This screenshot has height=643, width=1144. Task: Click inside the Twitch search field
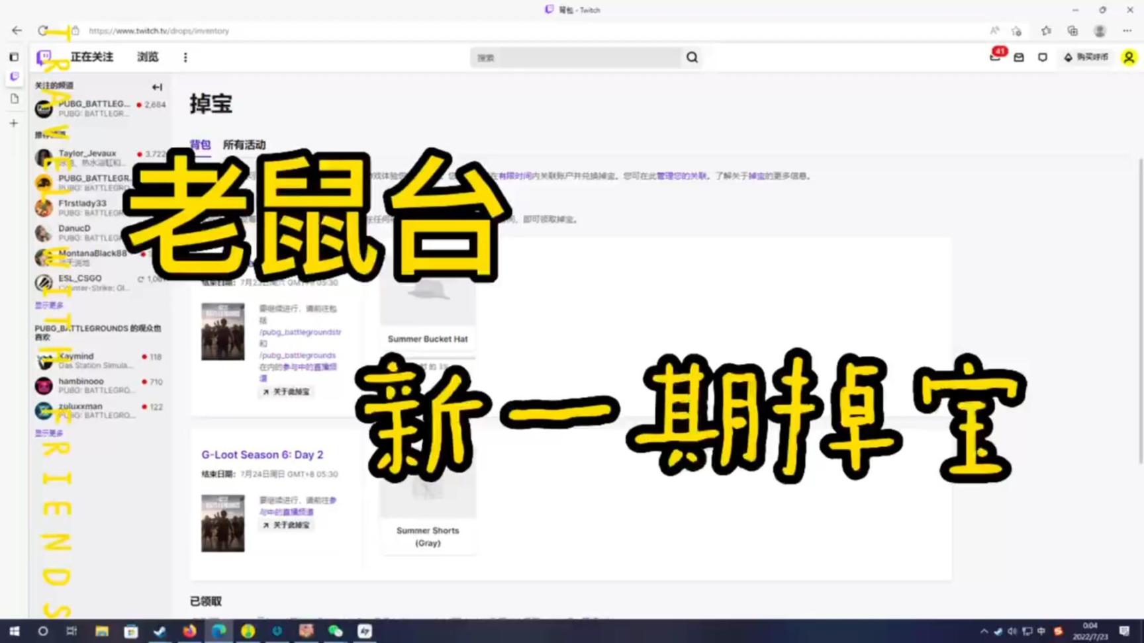575,58
